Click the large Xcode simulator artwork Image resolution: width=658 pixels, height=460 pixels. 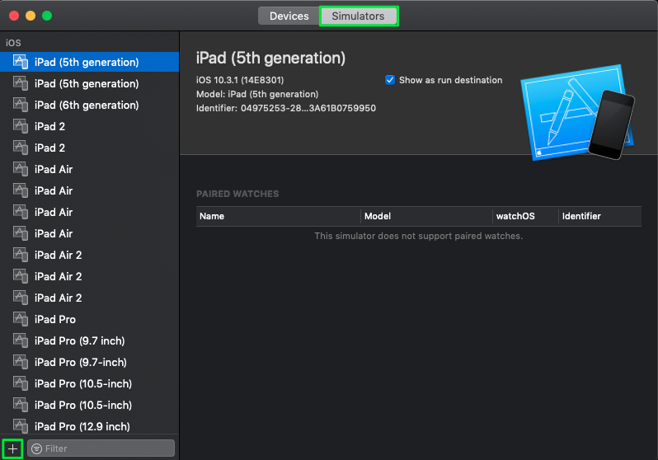click(578, 112)
